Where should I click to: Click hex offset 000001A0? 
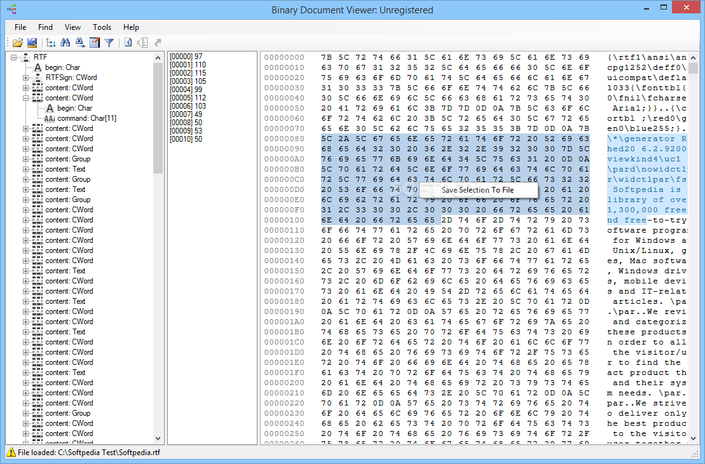tap(284, 322)
